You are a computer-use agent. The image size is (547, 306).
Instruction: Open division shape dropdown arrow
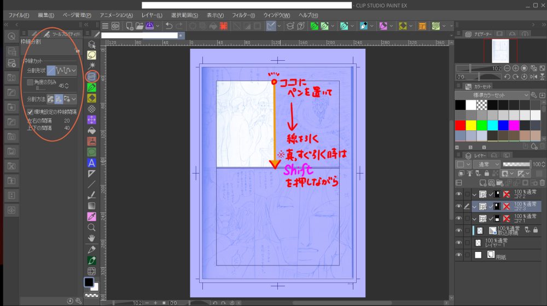[74, 71]
